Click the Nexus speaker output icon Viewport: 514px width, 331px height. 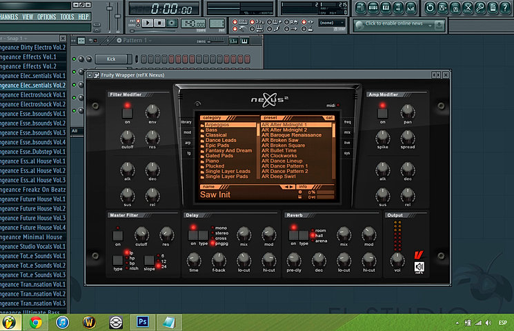(x=419, y=267)
